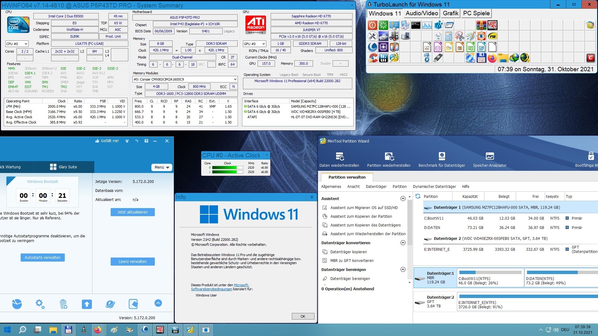Select Partition wiederherstellen tool in MiniTool
Image resolution: width=598 pixels, height=336 pixels.
pos(388,160)
